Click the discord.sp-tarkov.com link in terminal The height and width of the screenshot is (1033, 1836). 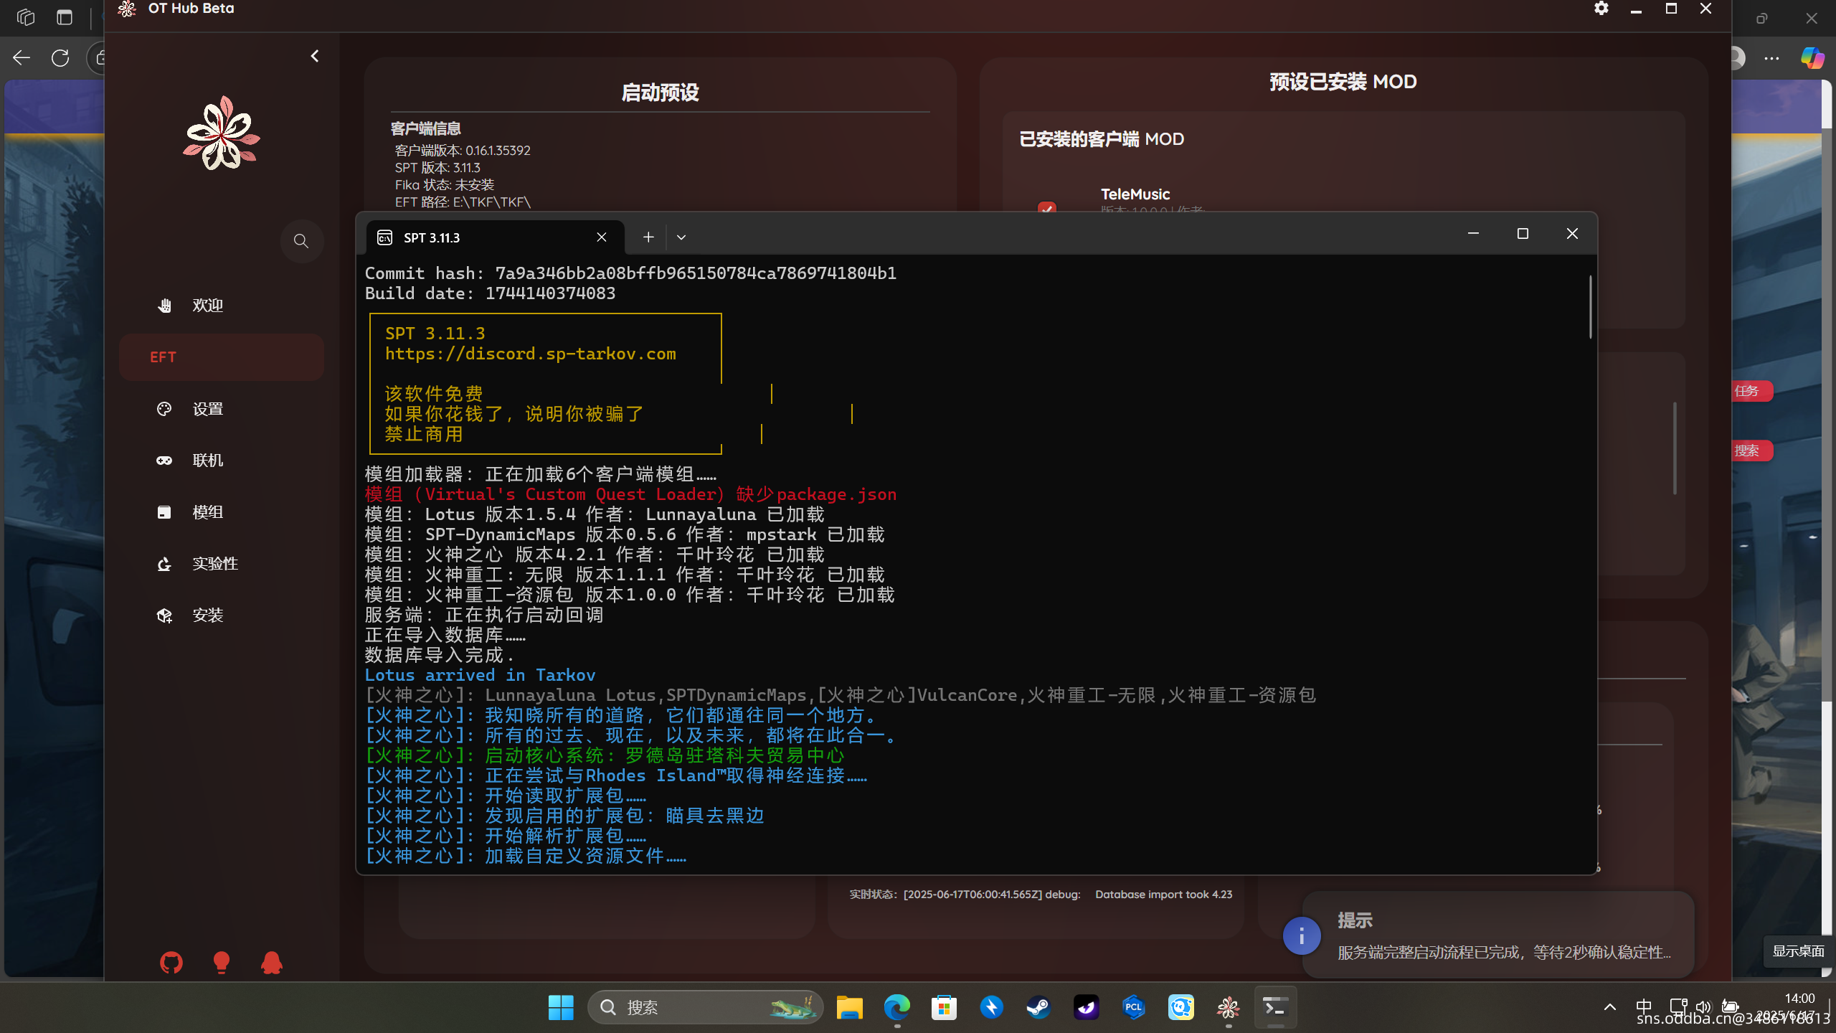[x=531, y=354]
